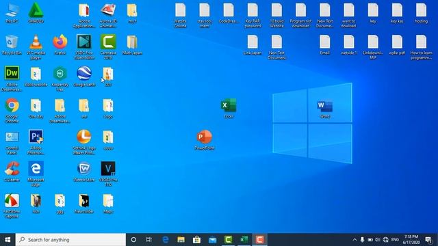The width and height of the screenshot is (438, 246).
Task: Click the Search for anything box
Action: tap(70, 240)
